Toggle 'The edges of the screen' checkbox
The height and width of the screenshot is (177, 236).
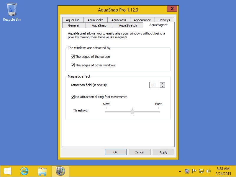(73, 57)
